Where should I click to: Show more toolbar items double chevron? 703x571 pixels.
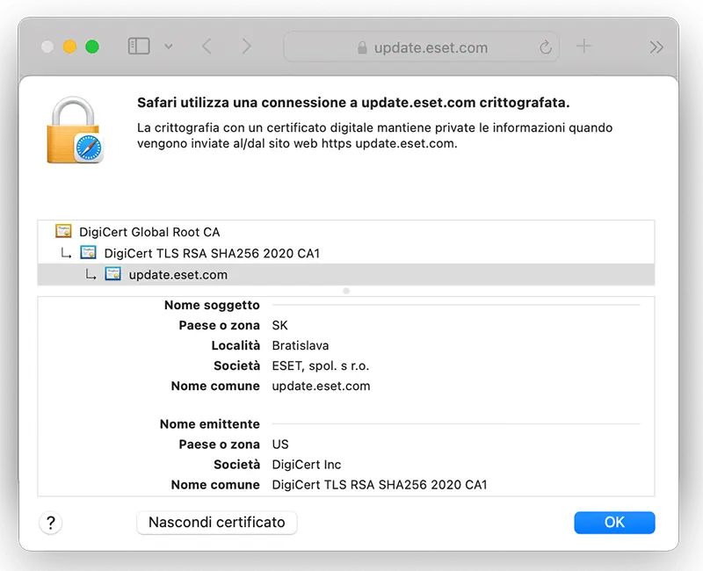tap(656, 47)
